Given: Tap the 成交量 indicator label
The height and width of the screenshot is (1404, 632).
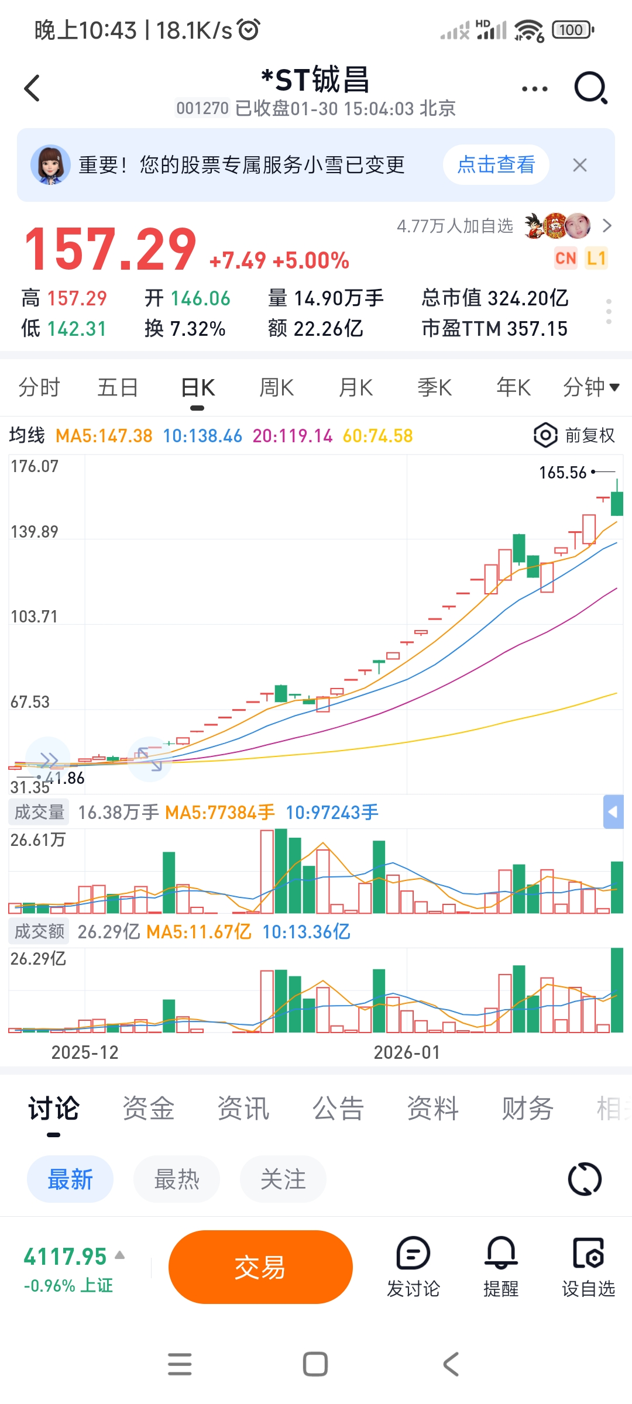Looking at the screenshot, I should coord(39,812).
